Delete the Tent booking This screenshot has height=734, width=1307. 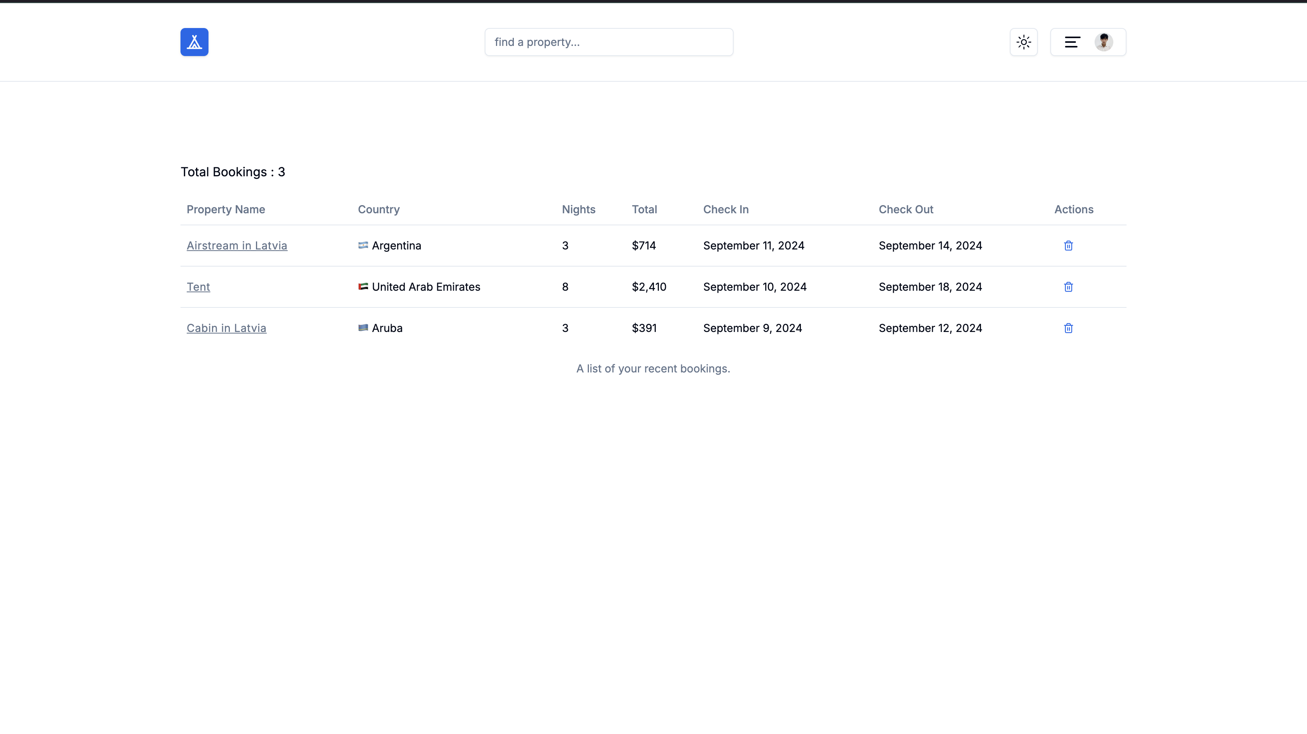1068,287
